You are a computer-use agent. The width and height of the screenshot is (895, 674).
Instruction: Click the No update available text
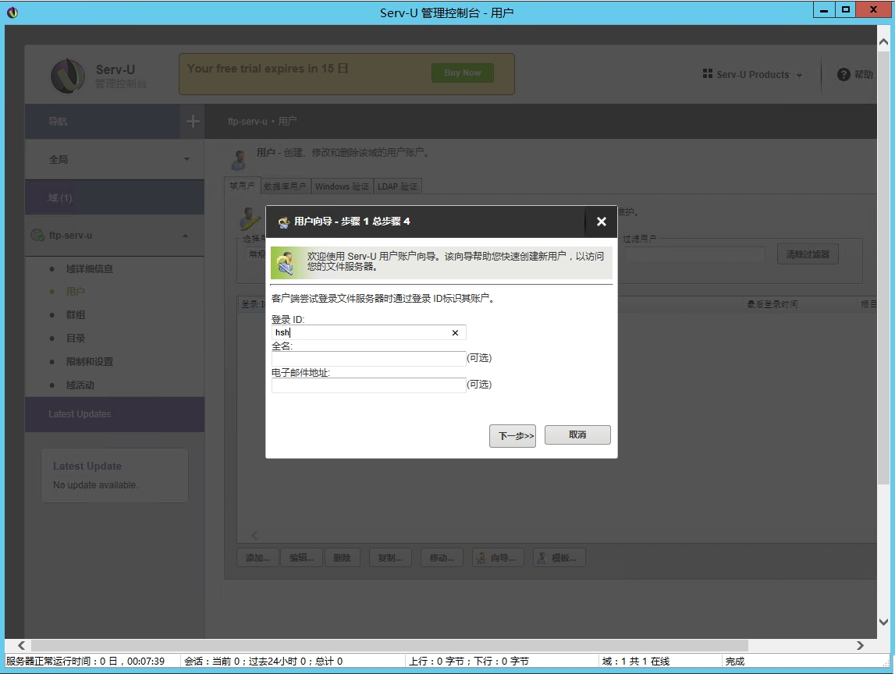click(95, 485)
